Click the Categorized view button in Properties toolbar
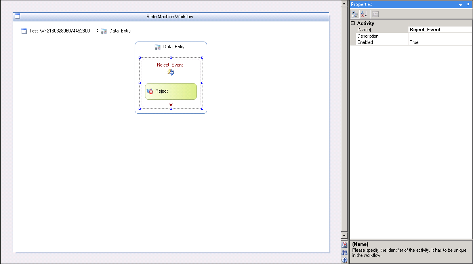The width and height of the screenshot is (473, 264). (355, 14)
